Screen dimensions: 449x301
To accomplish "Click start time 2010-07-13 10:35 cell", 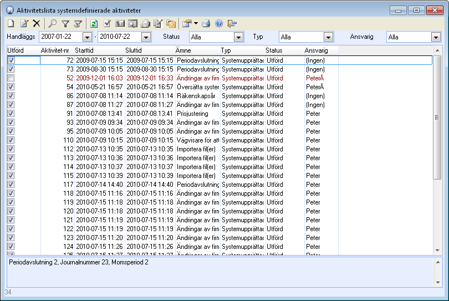I will tap(99, 149).
